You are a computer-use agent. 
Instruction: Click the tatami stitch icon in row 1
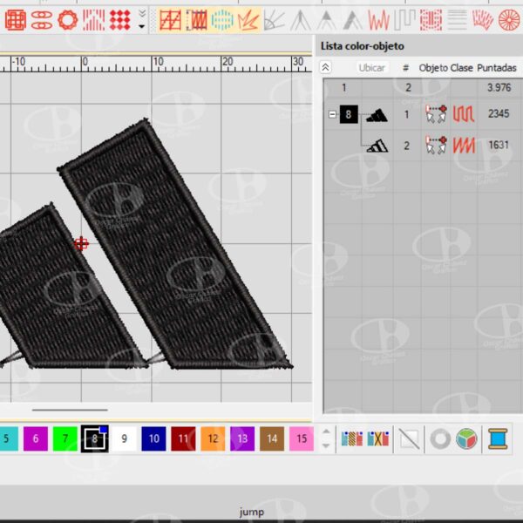point(464,114)
